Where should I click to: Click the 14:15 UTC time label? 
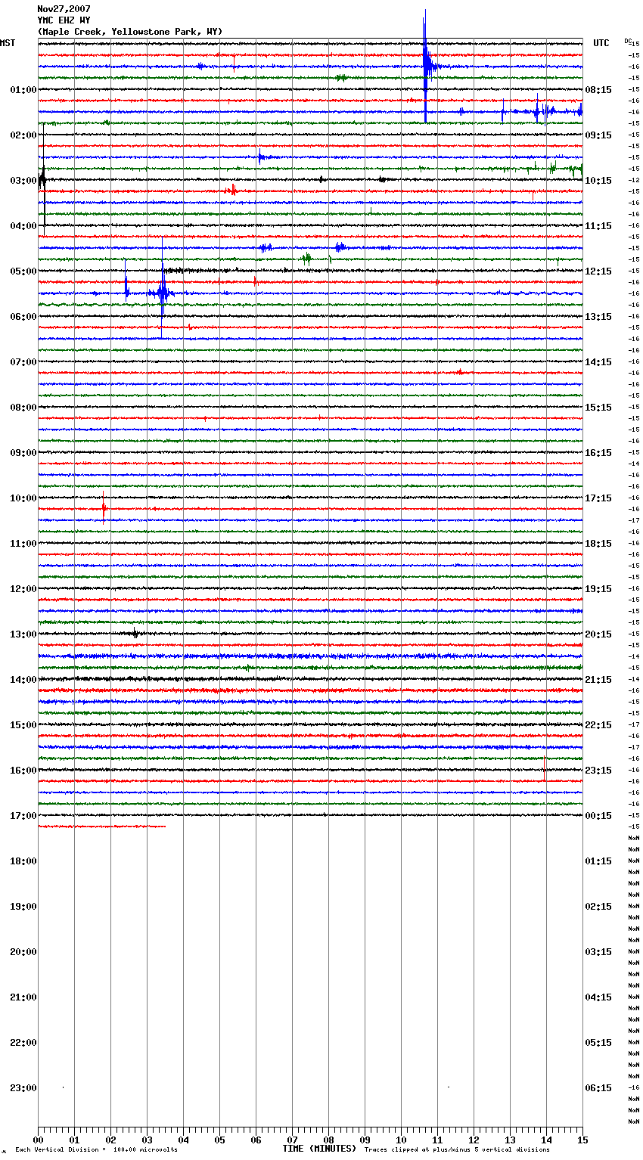click(598, 362)
